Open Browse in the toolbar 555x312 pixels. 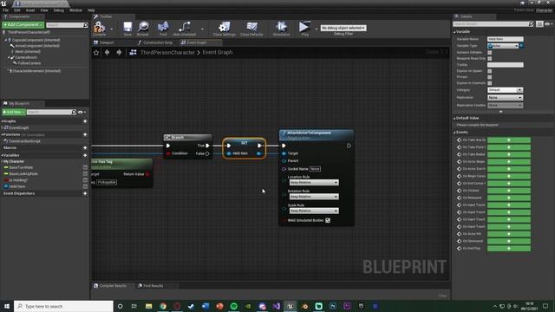pos(143,29)
